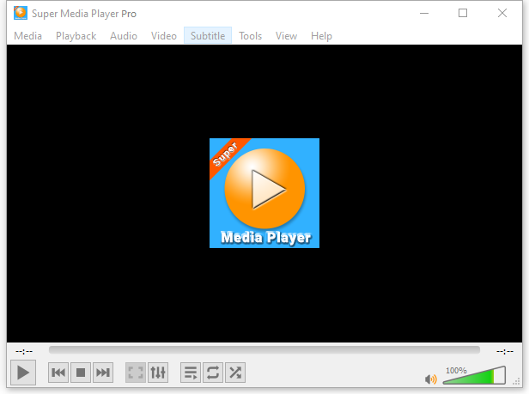529x394 pixels.
Task: Open the Tools menu
Action: (251, 36)
